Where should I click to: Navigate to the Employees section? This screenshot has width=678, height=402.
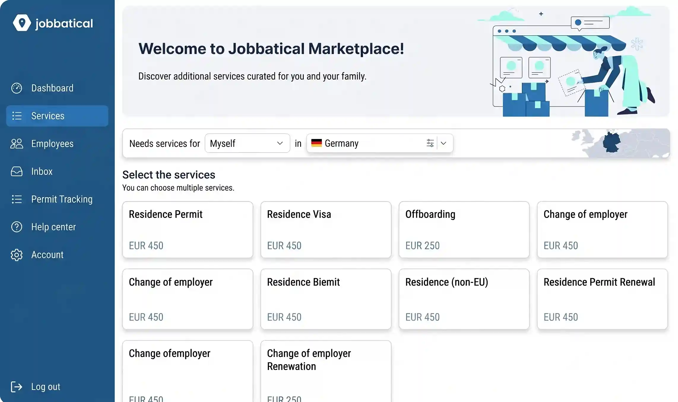[x=52, y=144]
